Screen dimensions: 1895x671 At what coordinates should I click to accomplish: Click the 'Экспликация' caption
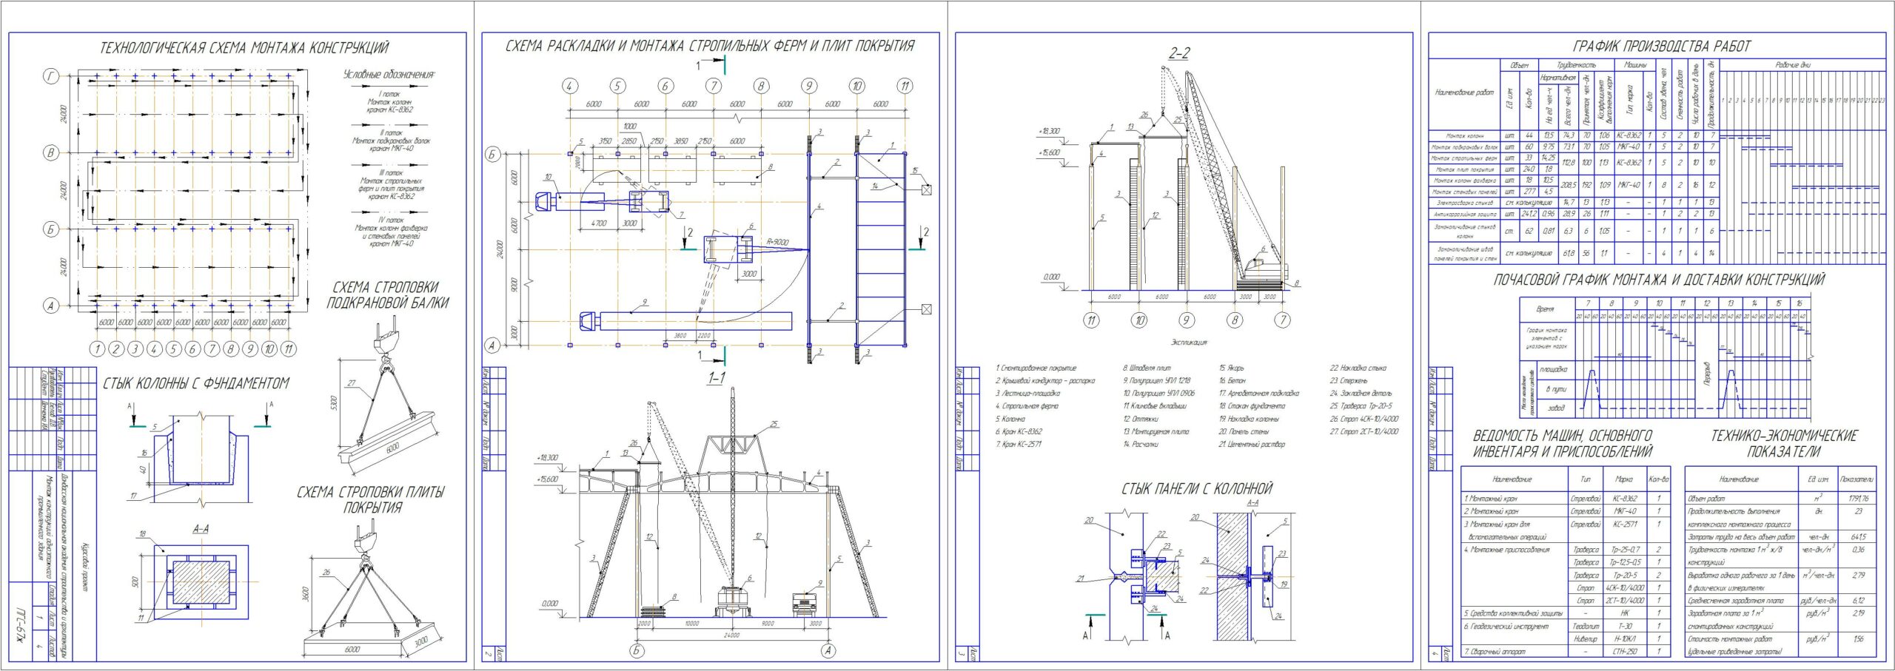[x=1189, y=343]
